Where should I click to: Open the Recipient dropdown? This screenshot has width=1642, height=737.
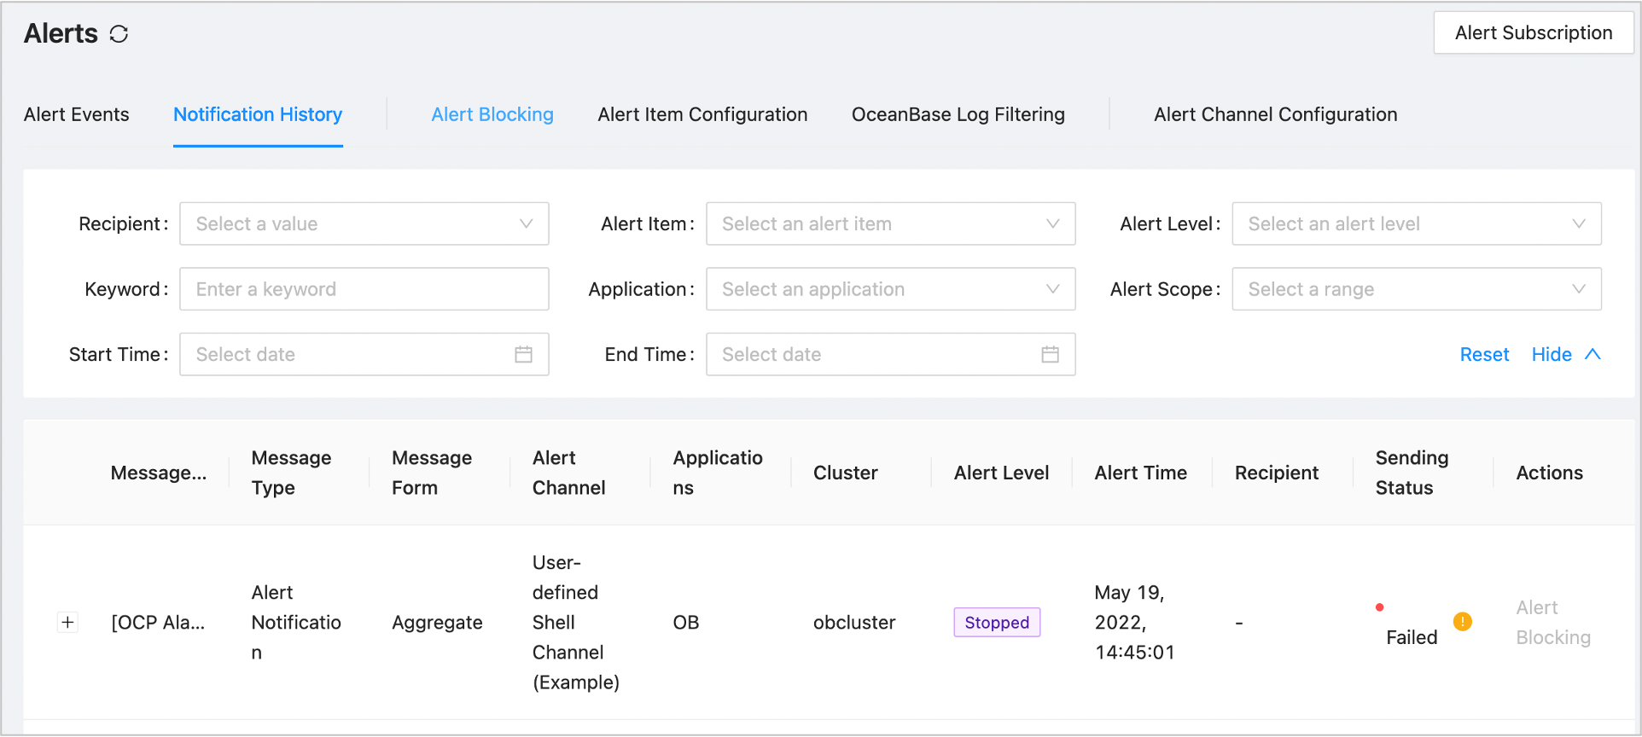click(364, 224)
